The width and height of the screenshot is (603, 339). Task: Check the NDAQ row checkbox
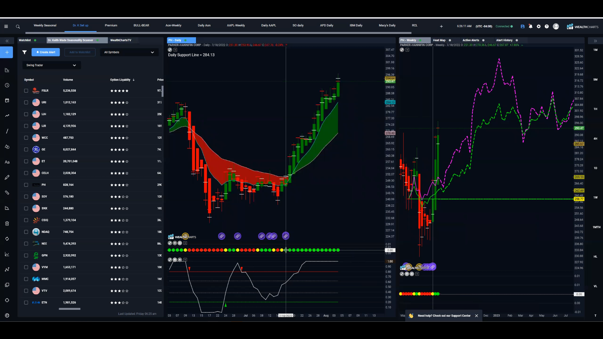[26, 232]
